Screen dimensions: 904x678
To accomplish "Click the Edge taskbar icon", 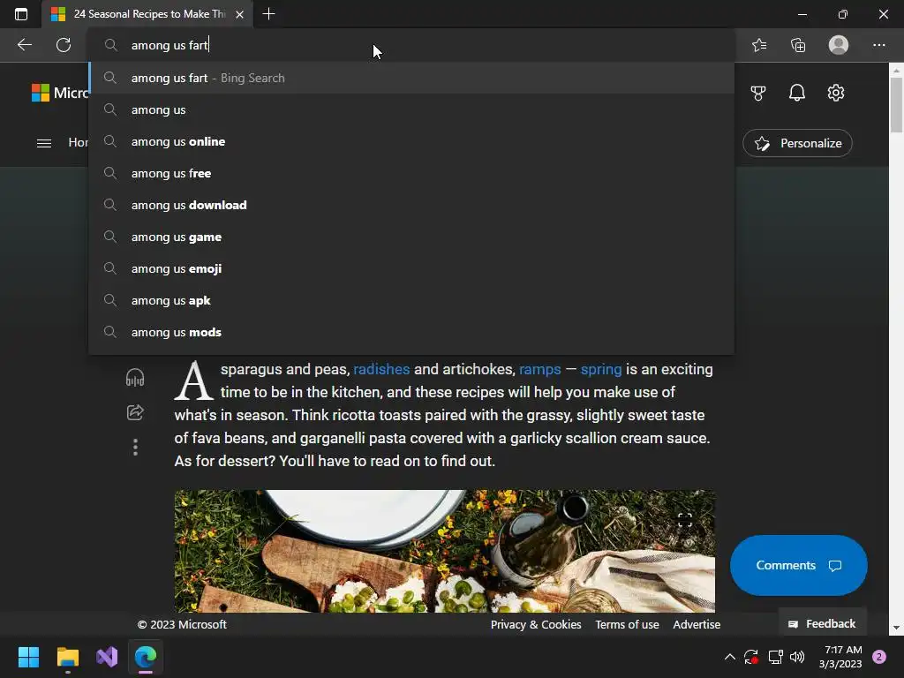I will tap(146, 657).
